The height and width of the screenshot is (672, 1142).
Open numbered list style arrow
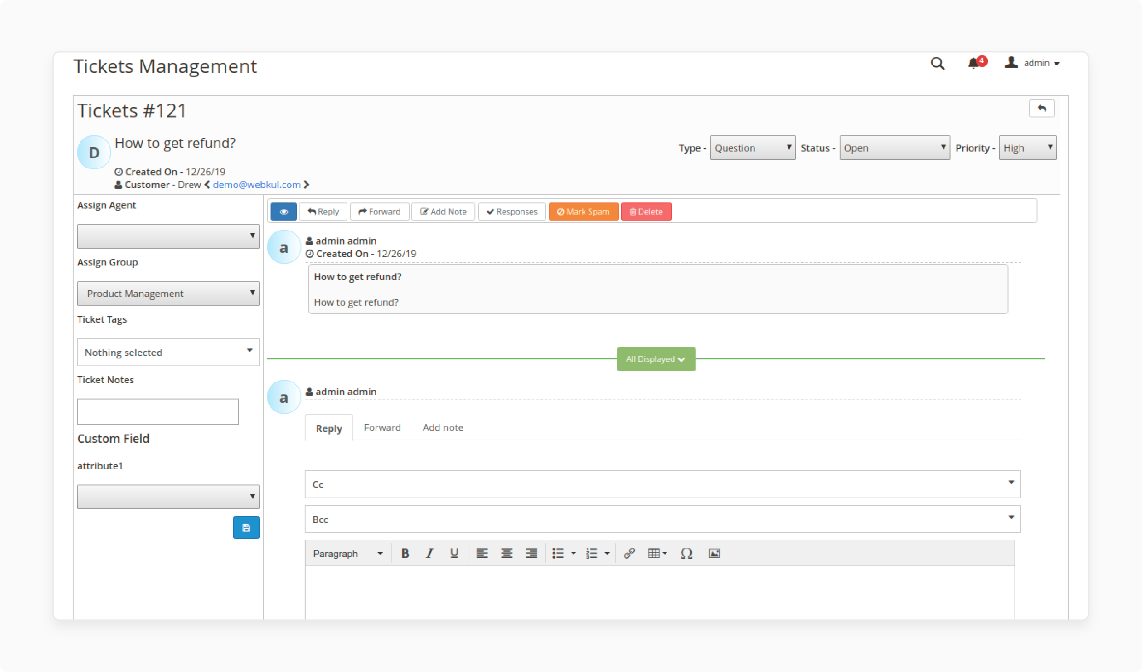coord(607,553)
